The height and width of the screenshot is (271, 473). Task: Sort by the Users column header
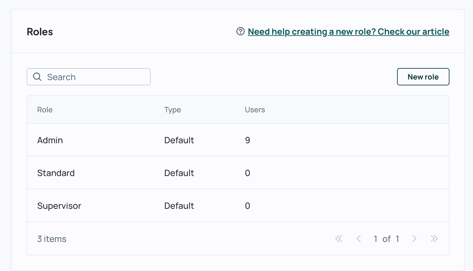(x=255, y=110)
